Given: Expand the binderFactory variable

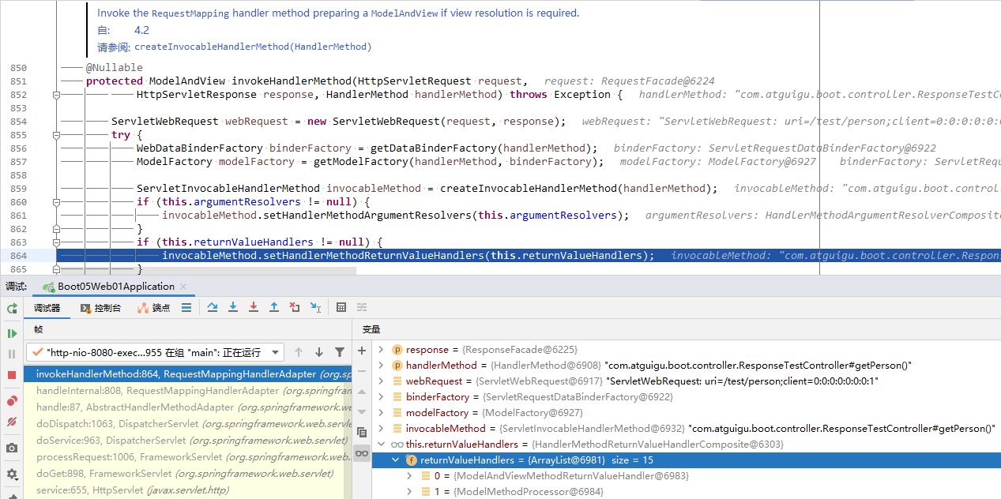Looking at the screenshot, I should pos(382,397).
